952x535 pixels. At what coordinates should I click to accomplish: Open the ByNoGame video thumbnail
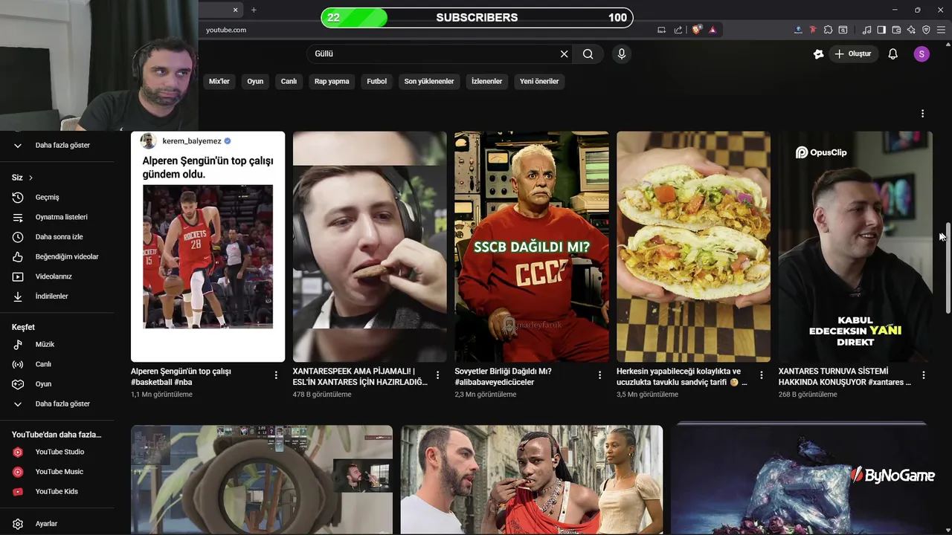coord(803,479)
